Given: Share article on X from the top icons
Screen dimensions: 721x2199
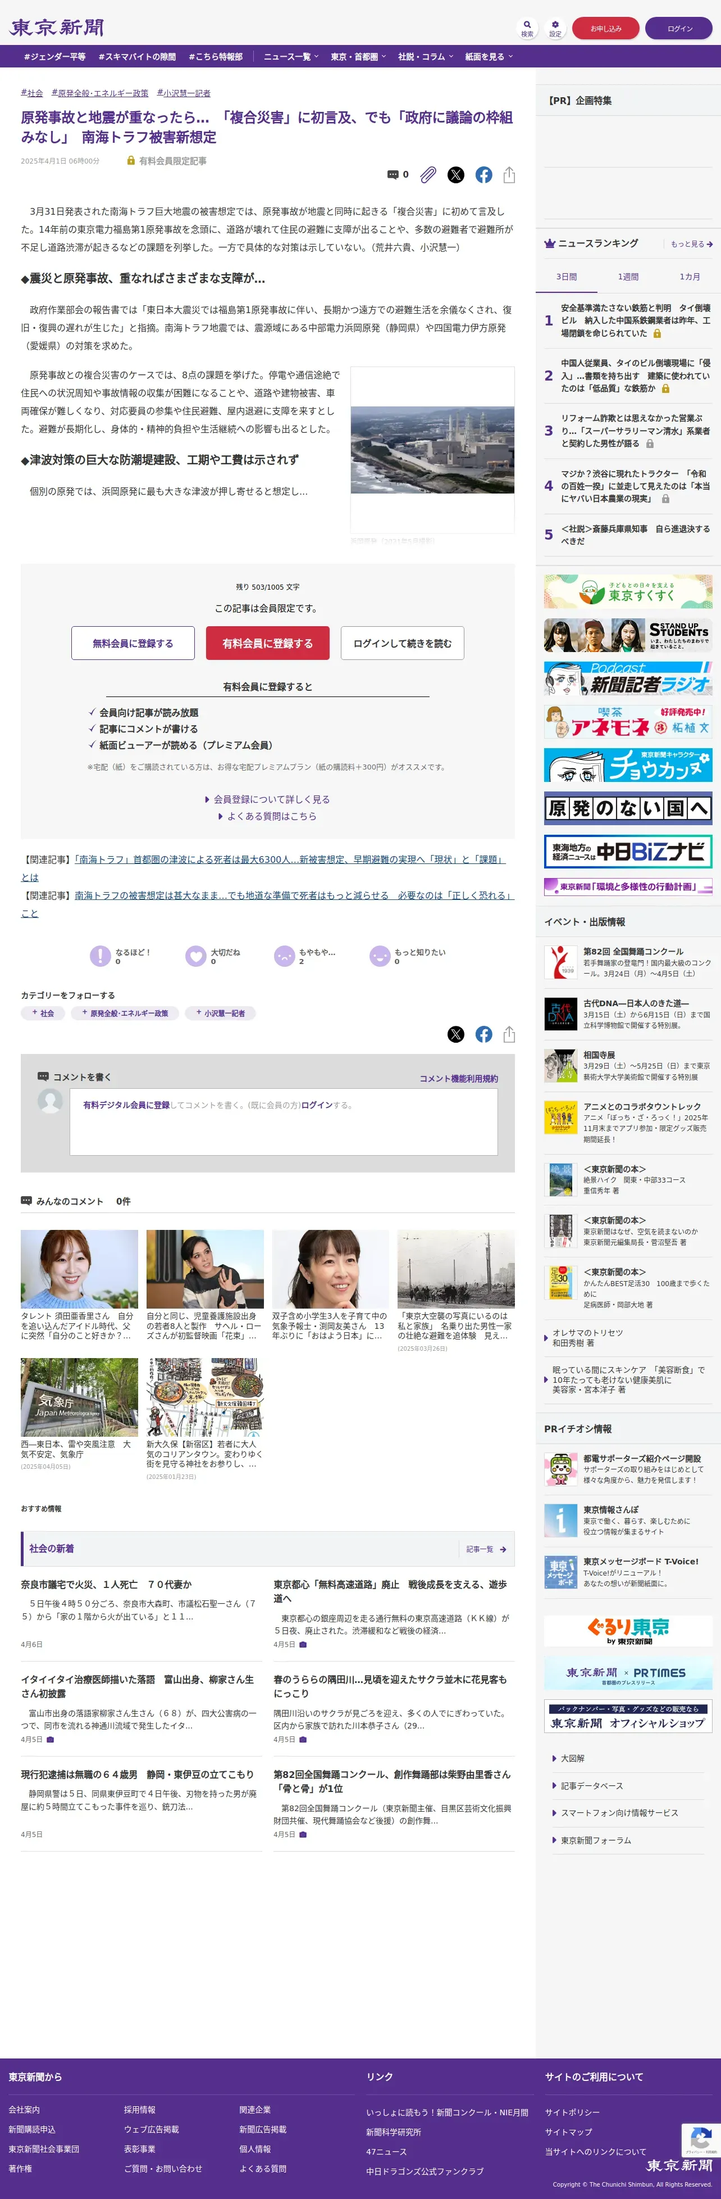Looking at the screenshot, I should [455, 174].
